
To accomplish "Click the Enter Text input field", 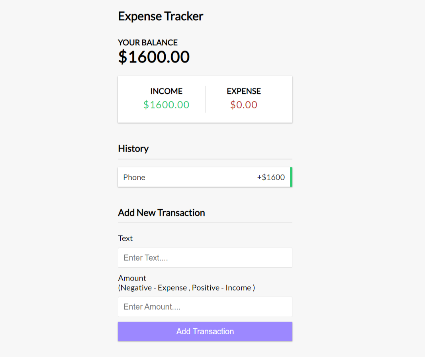I will [x=205, y=257].
